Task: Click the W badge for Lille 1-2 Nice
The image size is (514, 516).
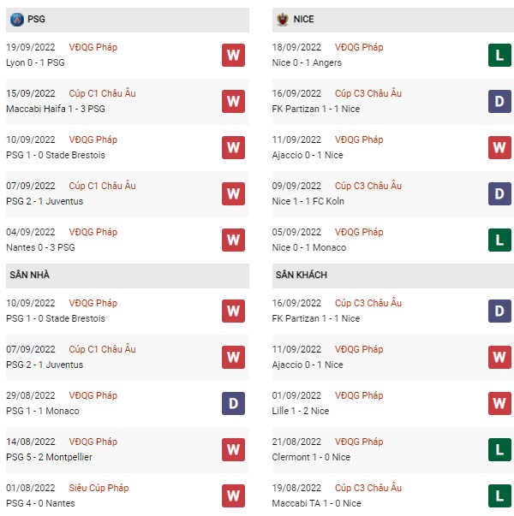Action: [x=499, y=403]
